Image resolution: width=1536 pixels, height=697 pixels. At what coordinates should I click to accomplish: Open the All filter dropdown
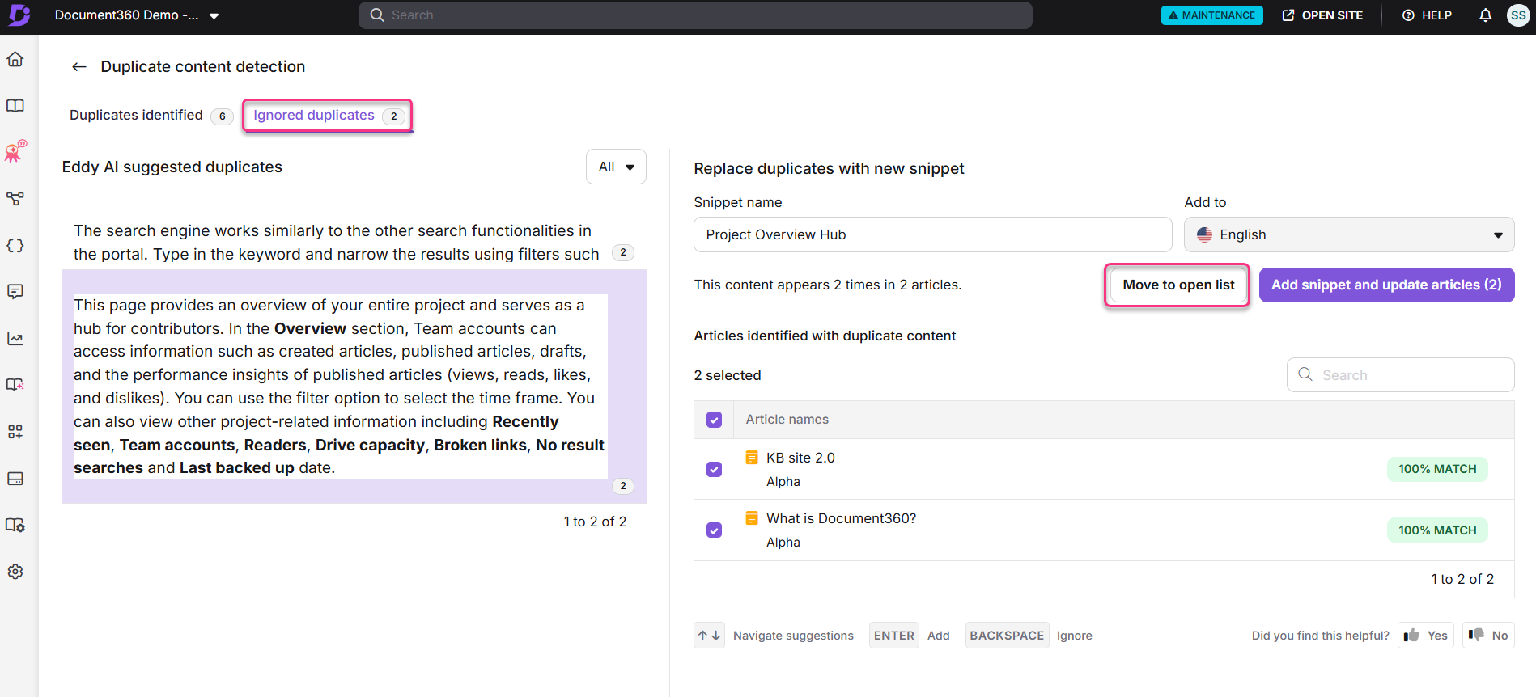(616, 167)
